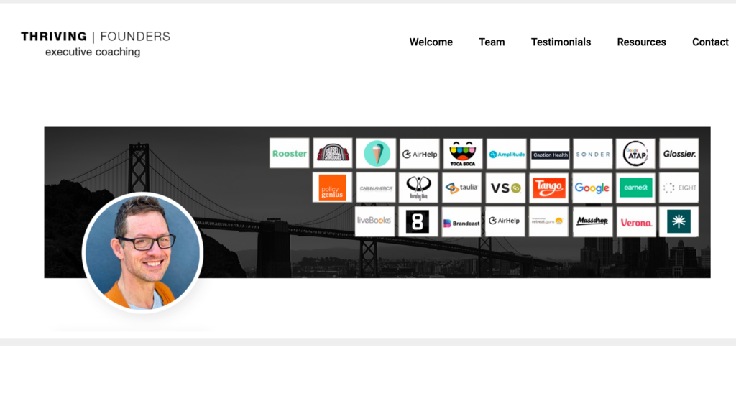Open the Testimonials menu item

(x=561, y=42)
